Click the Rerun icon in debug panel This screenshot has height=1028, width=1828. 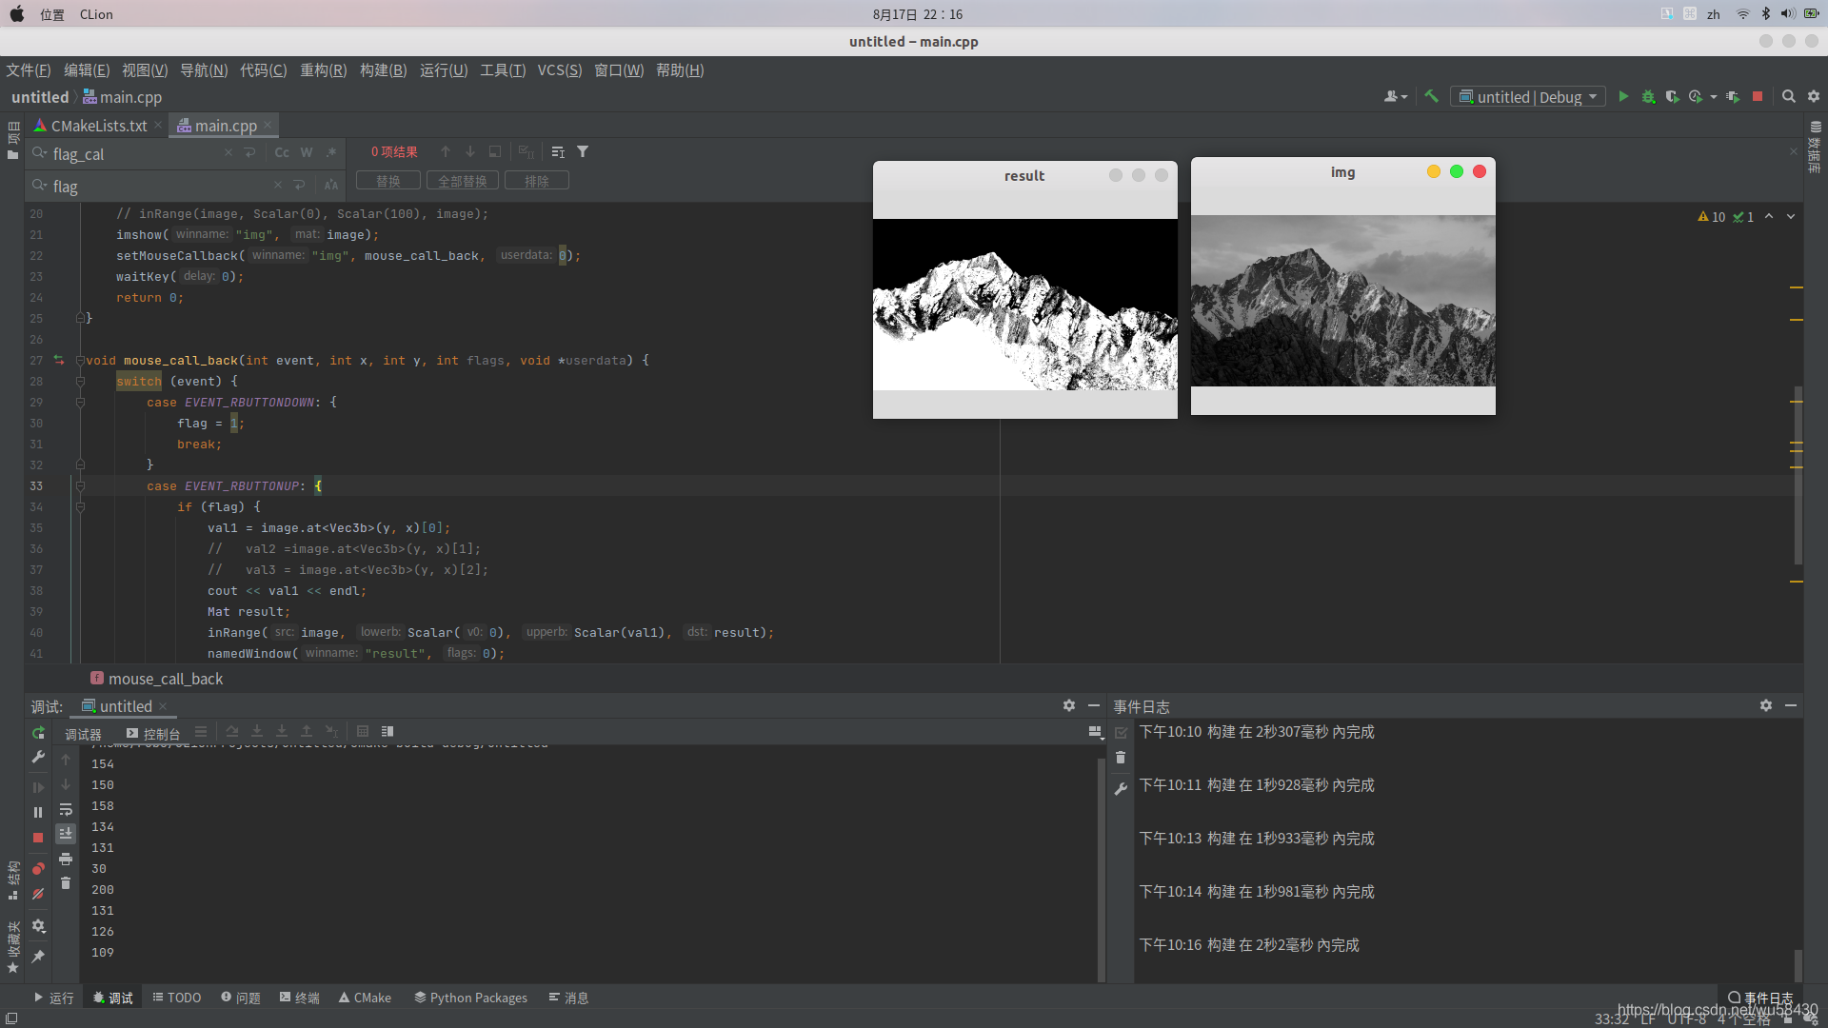tap(38, 733)
